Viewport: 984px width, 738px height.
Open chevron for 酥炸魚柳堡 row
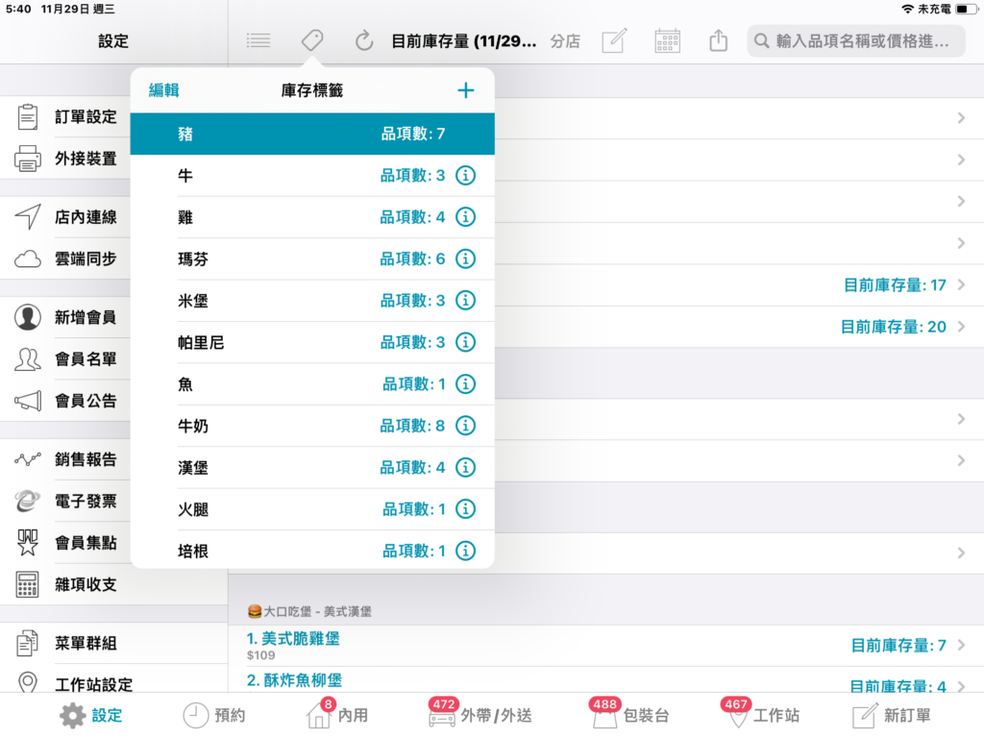961,686
